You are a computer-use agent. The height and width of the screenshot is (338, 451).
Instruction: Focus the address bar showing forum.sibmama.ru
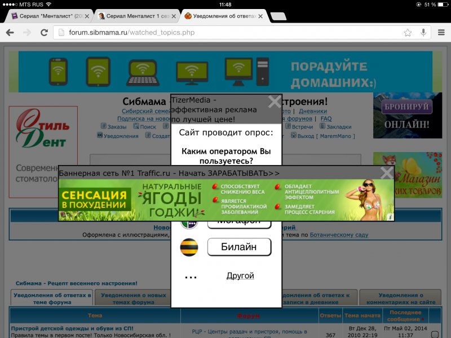pos(242,33)
